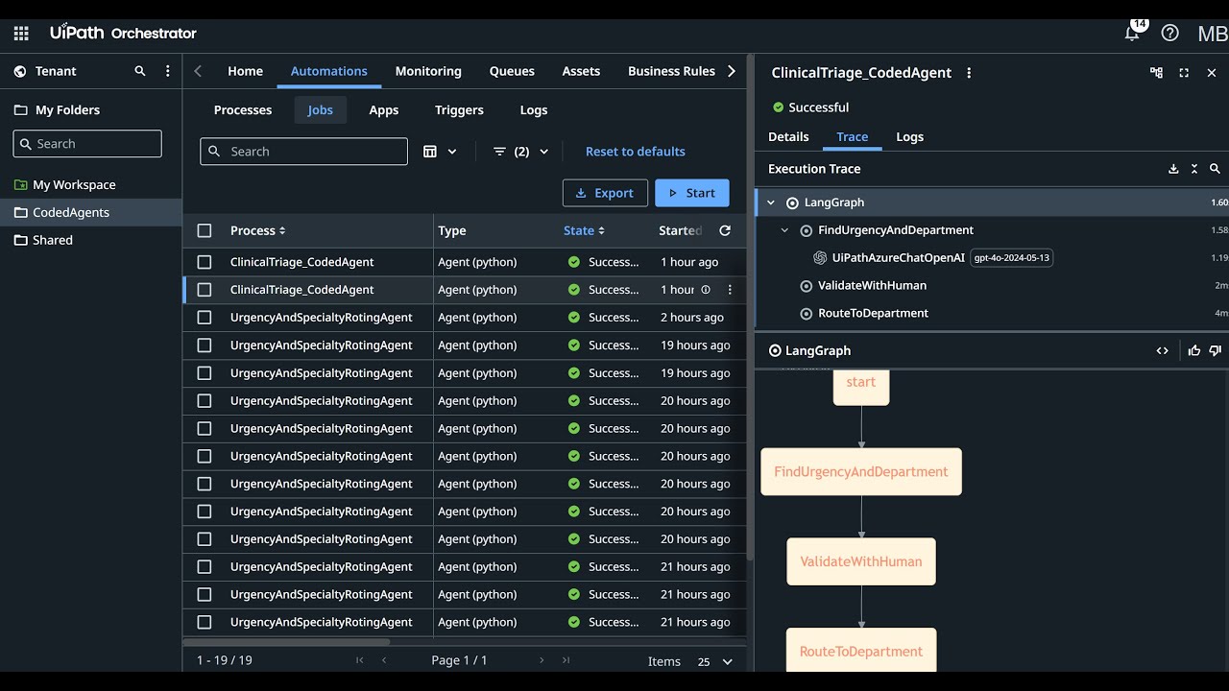Sort jobs by Process column
Screen dimensions: 1229x691
click(x=258, y=230)
